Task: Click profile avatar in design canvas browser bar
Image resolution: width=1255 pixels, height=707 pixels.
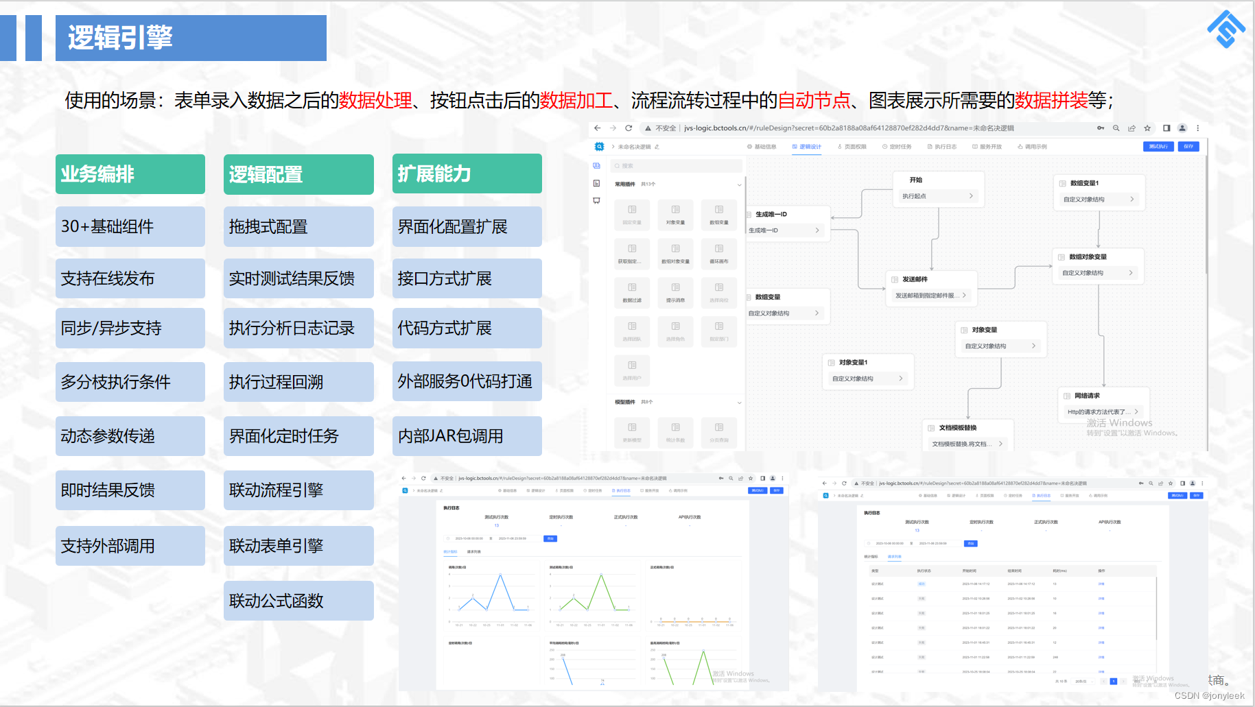Action: (1182, 128)
